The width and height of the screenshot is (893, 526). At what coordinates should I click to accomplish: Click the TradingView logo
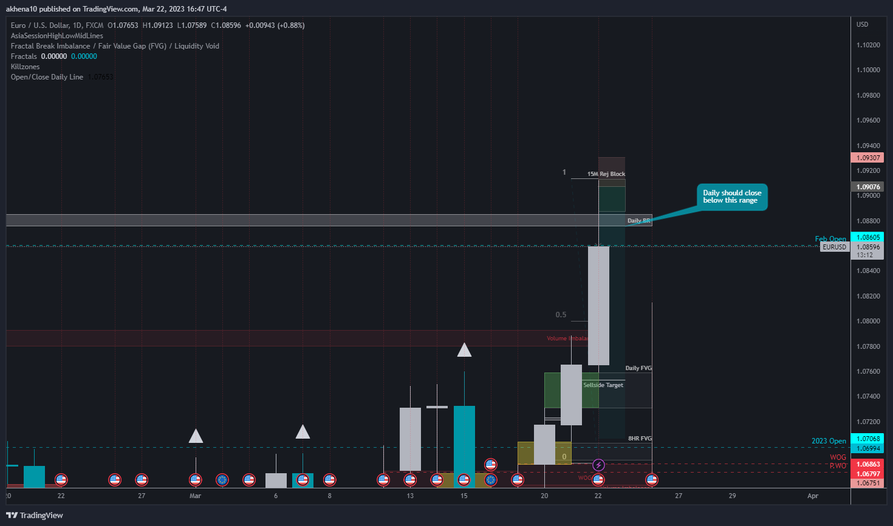coord(35,515)
